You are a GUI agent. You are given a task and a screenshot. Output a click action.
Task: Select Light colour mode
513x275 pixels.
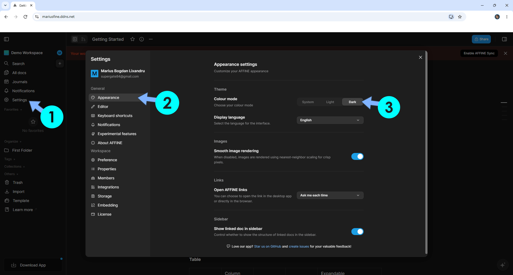330,102
